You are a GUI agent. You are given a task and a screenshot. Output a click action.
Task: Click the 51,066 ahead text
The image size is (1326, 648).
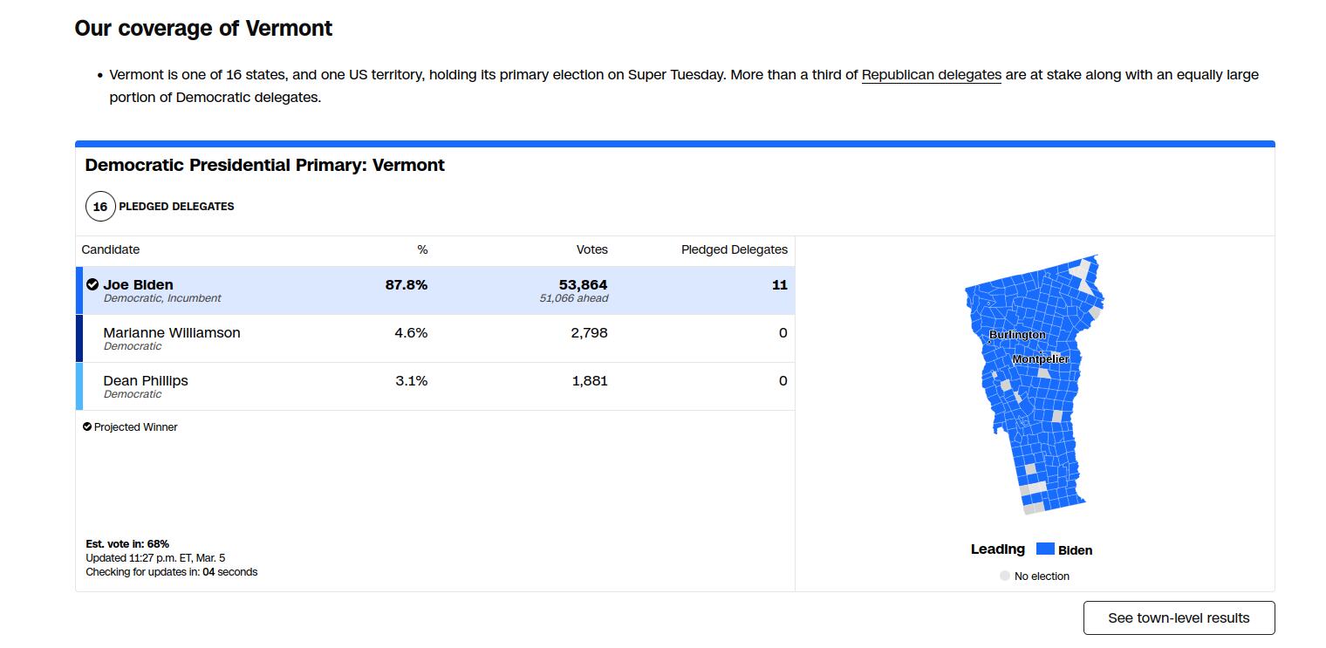574,298
